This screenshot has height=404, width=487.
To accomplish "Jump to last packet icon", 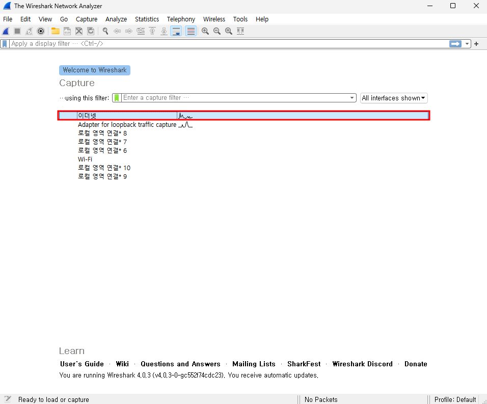I will tap(164, 31).
